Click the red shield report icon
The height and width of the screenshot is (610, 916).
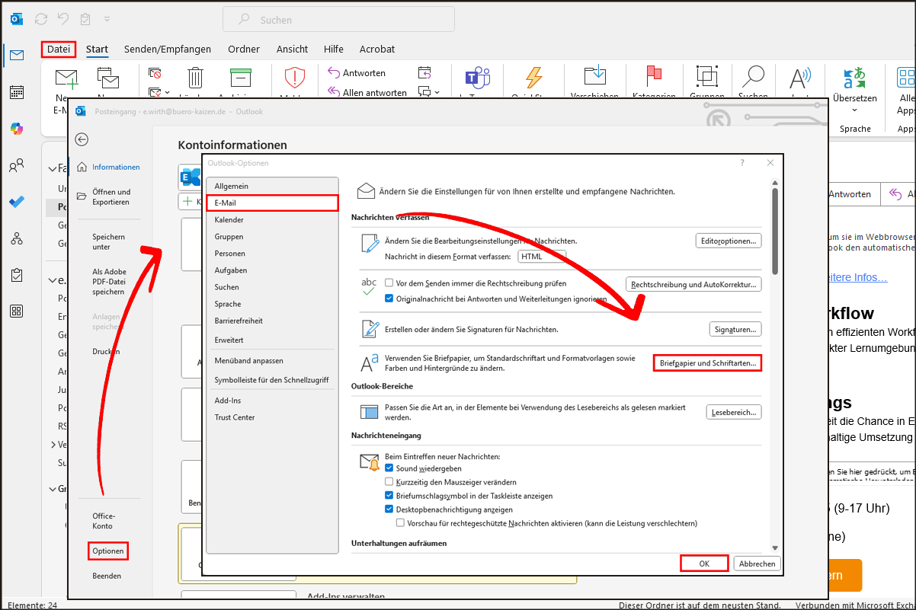[294, 78]
